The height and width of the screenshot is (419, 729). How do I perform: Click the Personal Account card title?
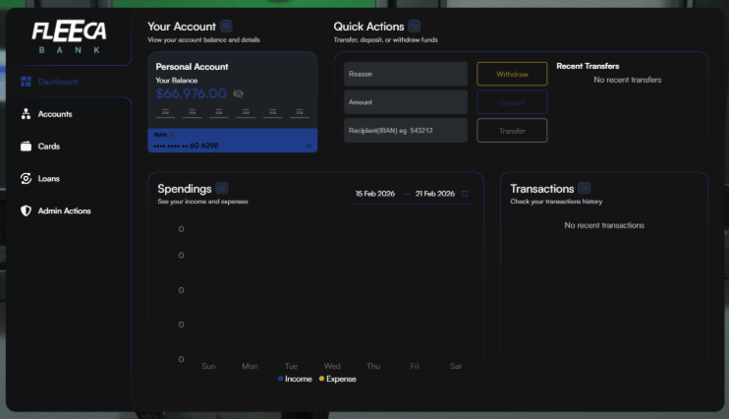(192, 67)
